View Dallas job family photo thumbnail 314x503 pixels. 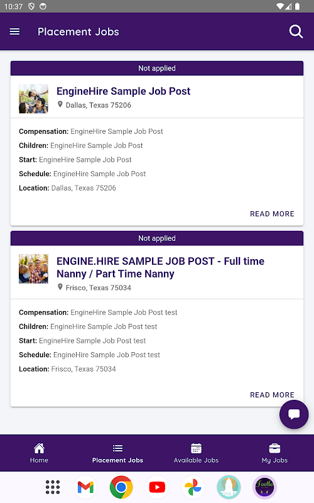33,99
